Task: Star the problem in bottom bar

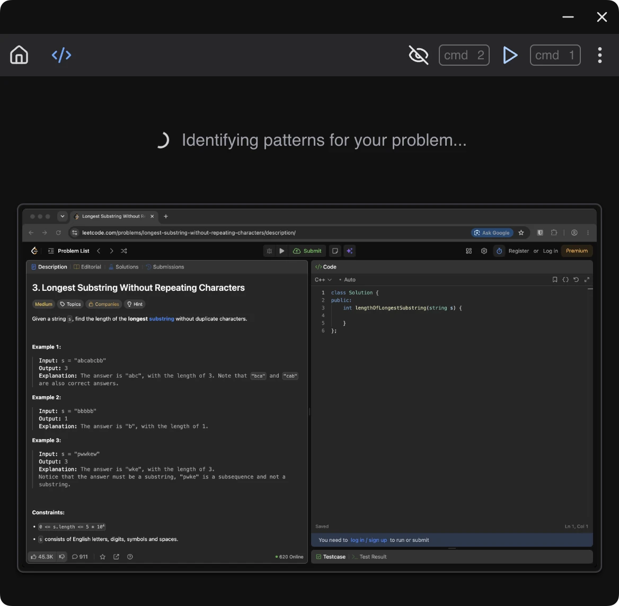Action: click(x=103, y=557)
